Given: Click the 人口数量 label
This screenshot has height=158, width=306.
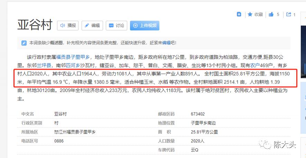Looking at the screenshot, I should tap(166, 141).
